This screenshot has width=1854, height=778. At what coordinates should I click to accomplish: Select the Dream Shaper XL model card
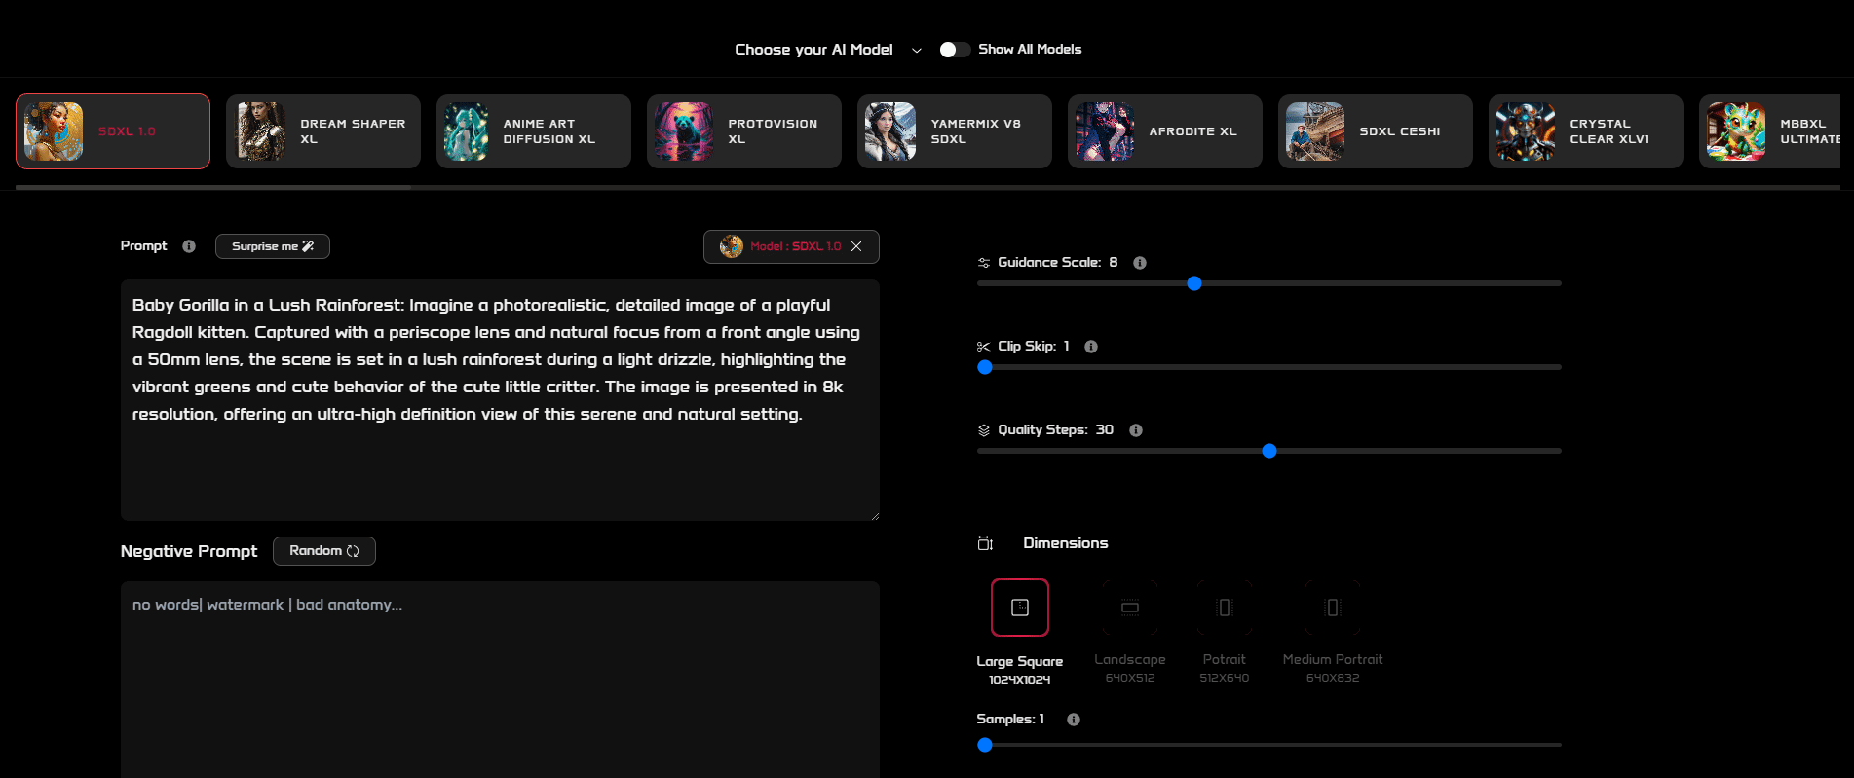coord(323,131)
